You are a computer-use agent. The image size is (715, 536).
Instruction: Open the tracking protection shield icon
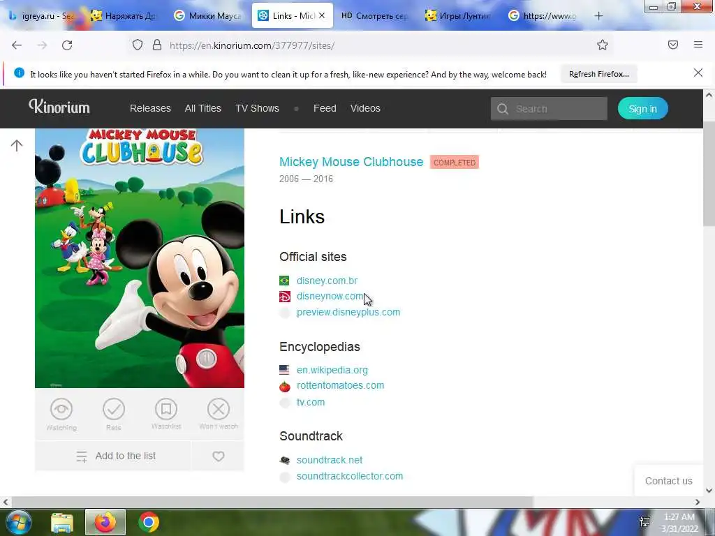tap(138, 45)
